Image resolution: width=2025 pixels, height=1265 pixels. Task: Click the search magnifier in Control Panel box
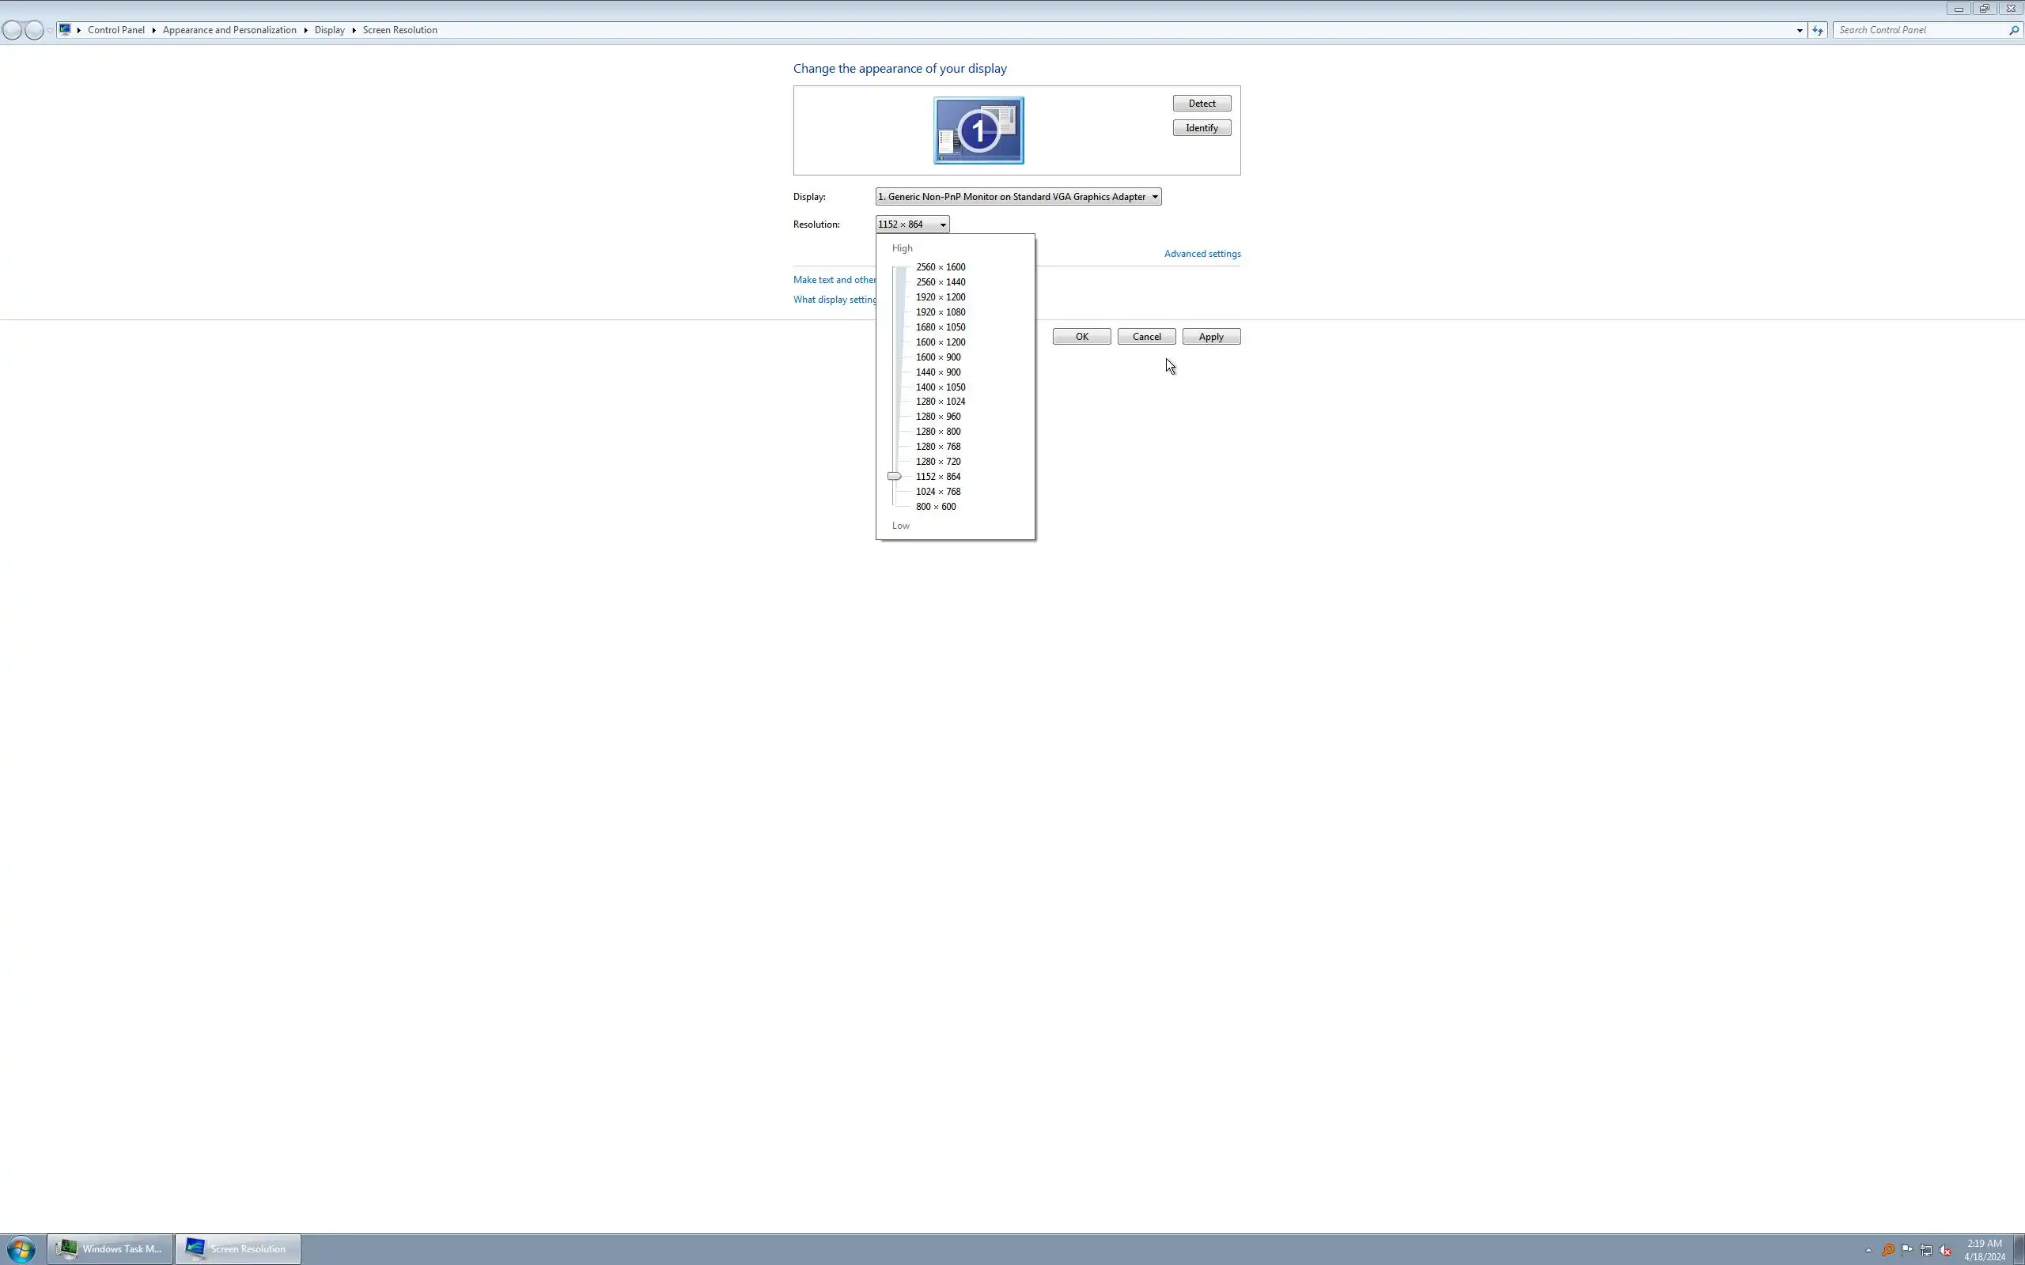pyautogui.click(x=2013, y=30)
